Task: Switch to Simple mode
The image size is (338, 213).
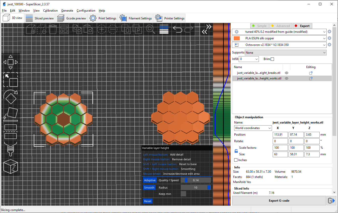Action: (x=259, y=26)
